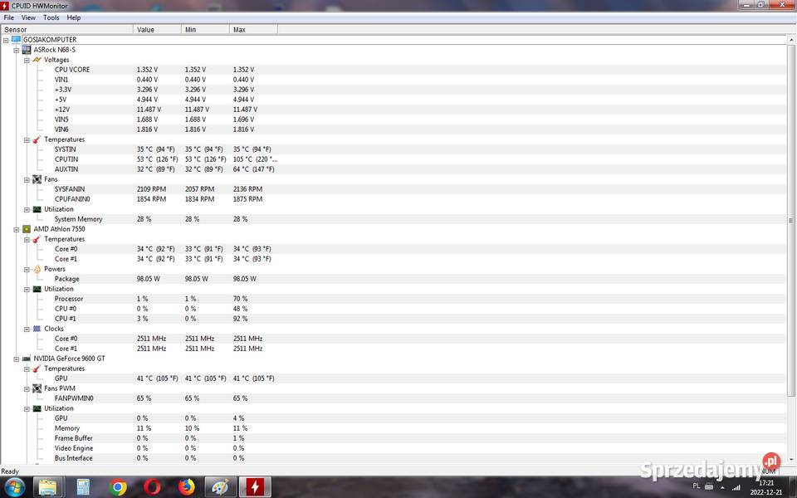
Task: Click the Sensor column header
Action: [x=66, y=30]
